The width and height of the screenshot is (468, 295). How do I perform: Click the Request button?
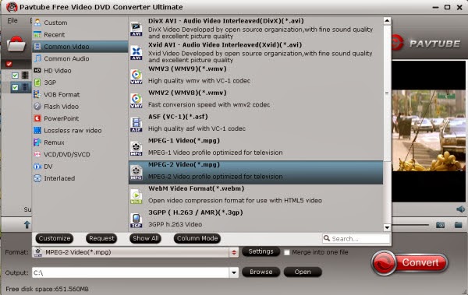pyautogui.click(x=101, y=238)
